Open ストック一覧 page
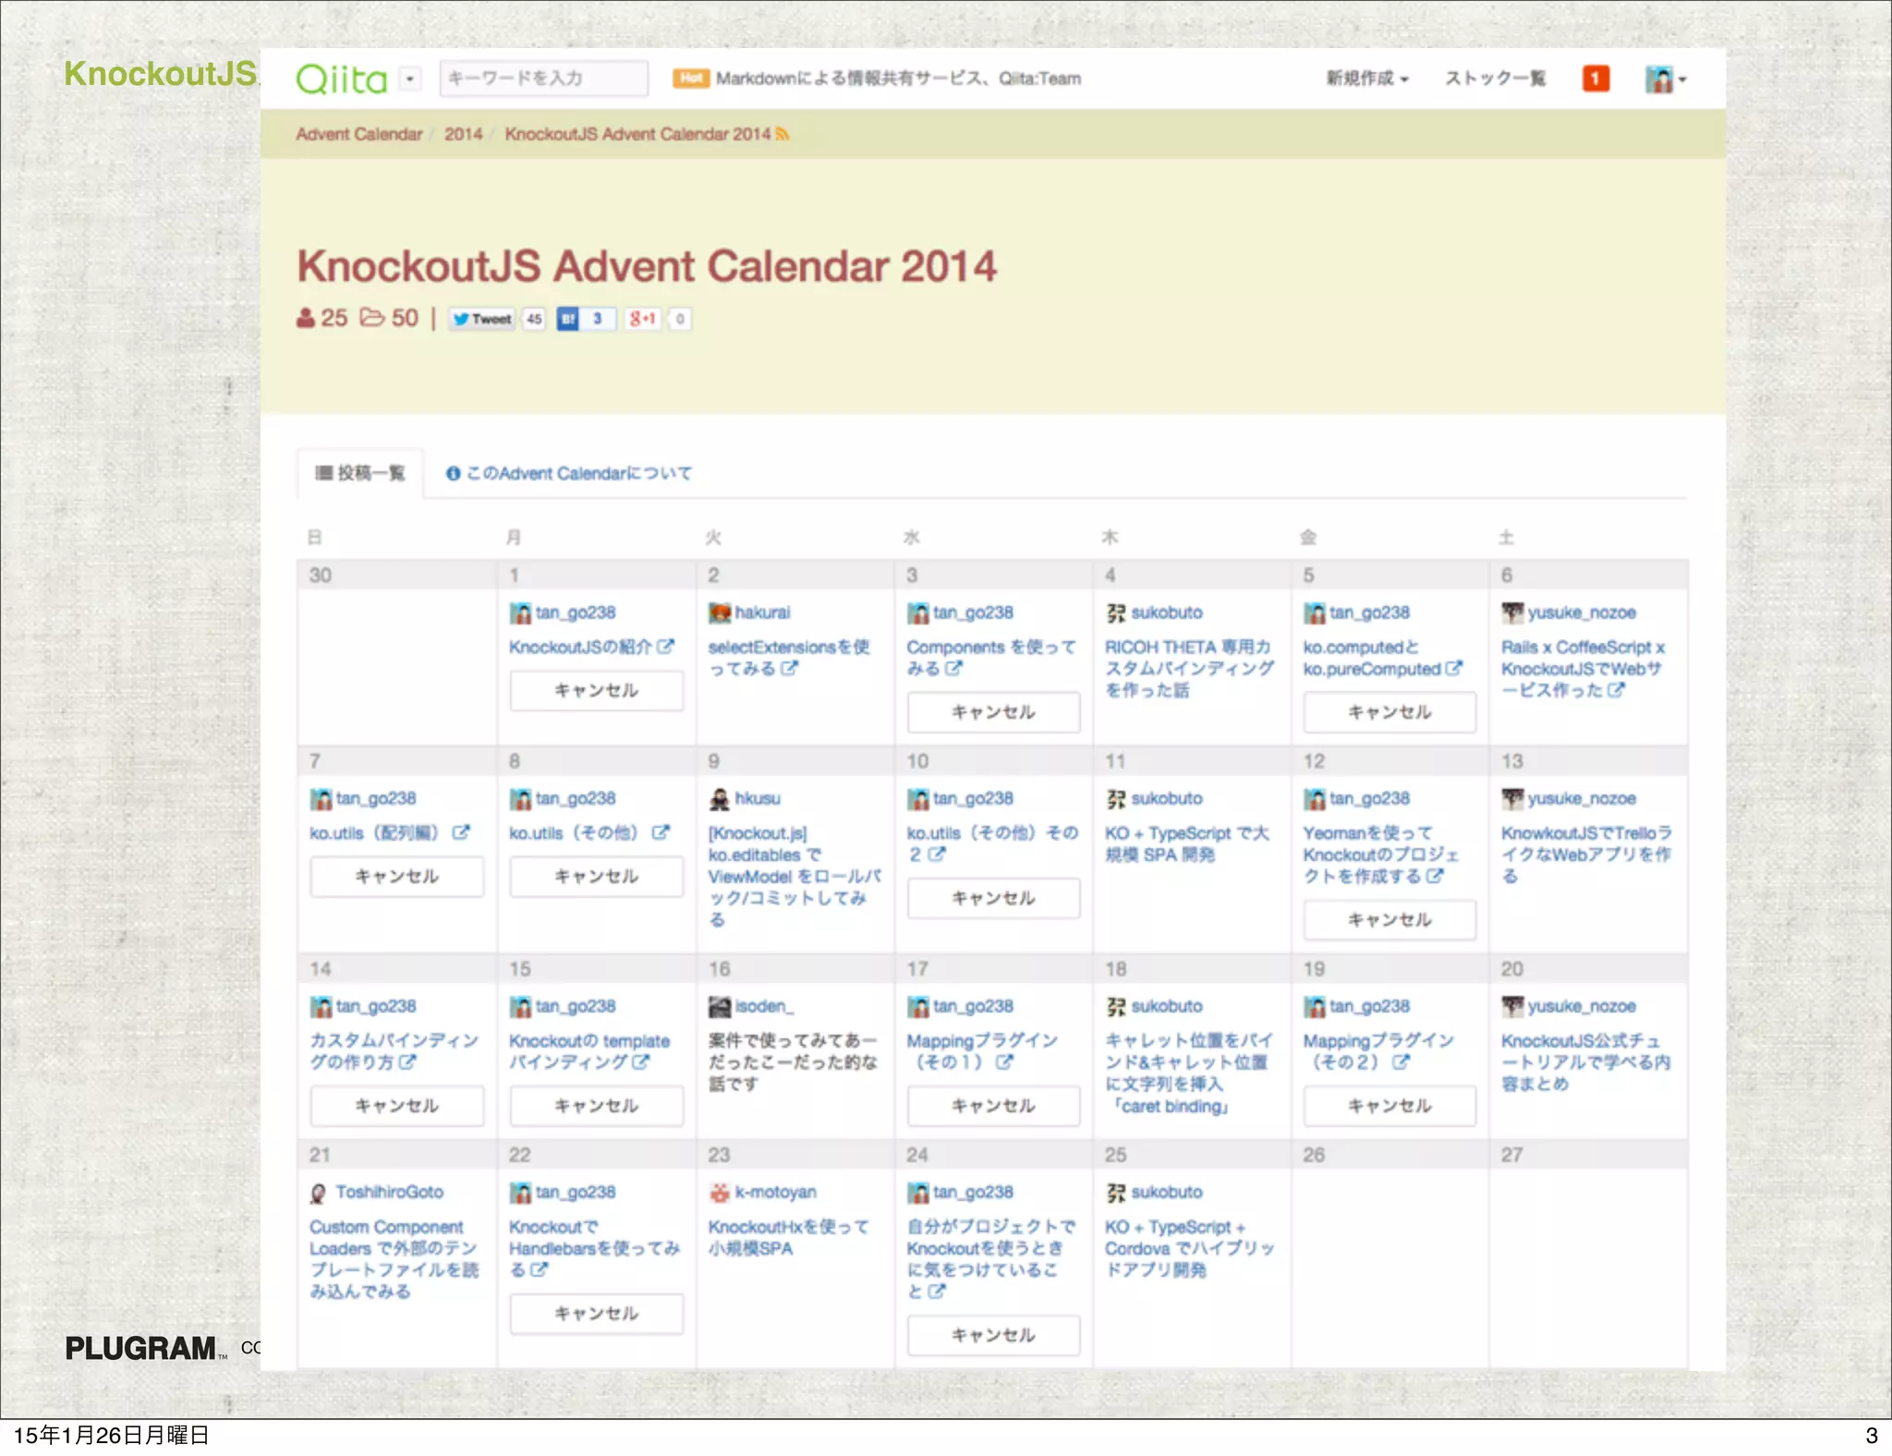This screenshot has height=1456, width=1892. pyautogui.click(x=1495, y=79)
